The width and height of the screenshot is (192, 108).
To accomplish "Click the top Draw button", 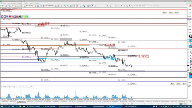I will coord(177,13).
